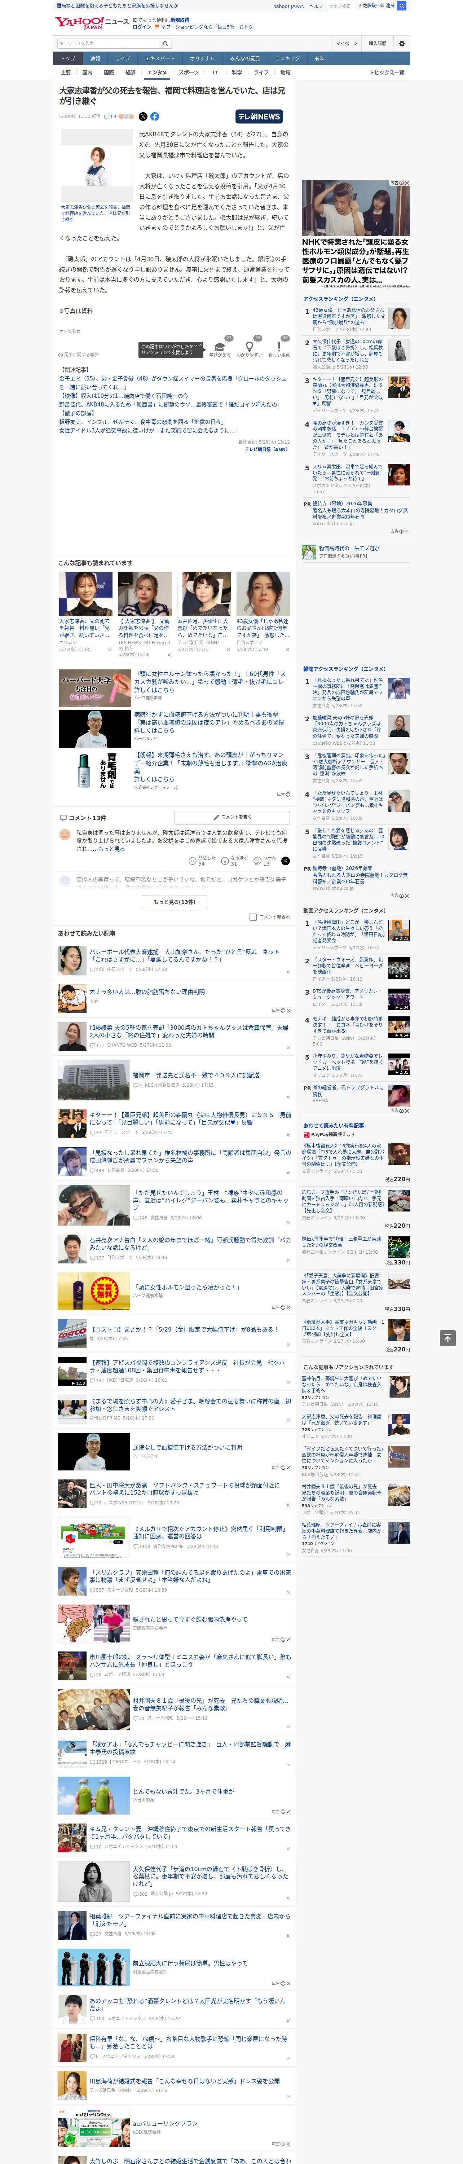Click the blue web search magnifier button
463x2164 pixels.
pos(402,6)
